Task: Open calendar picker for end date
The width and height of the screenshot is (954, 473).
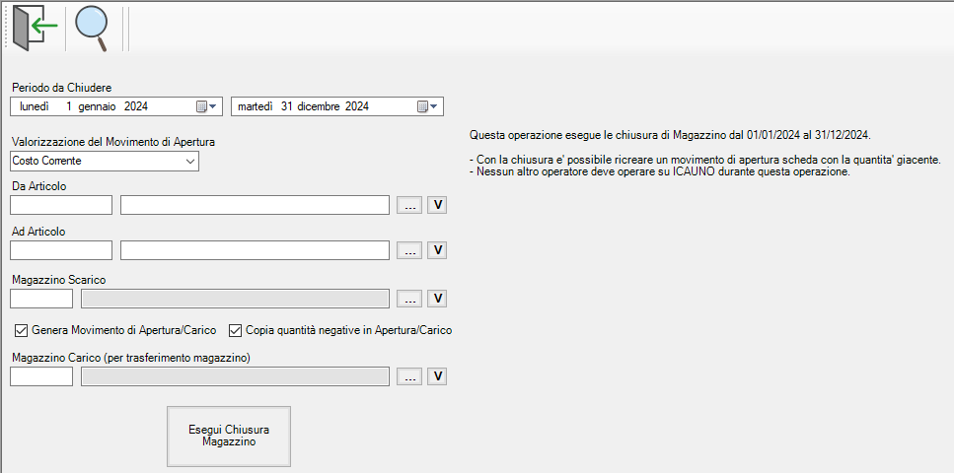Action: [427, 106]
